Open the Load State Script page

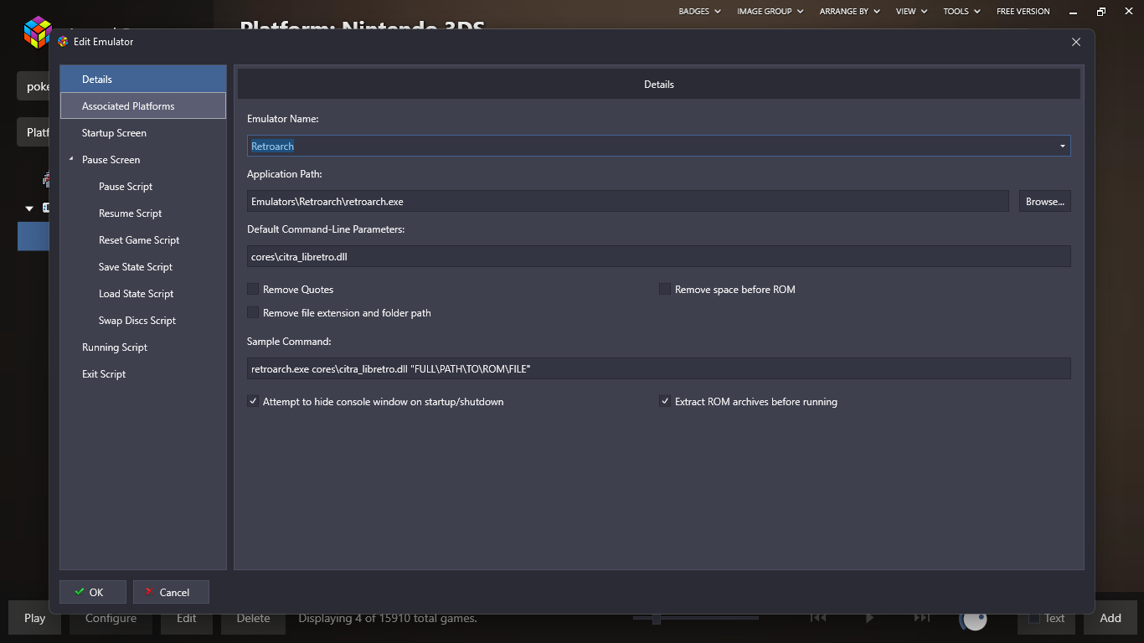143,293
